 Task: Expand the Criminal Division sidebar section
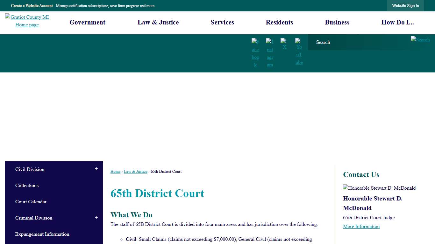coord(96,217)
